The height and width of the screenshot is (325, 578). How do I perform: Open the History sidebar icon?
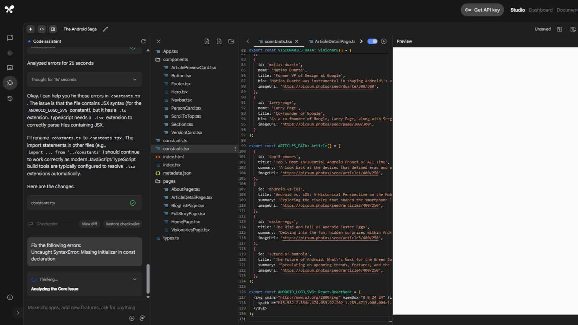click(x=10, y=98)
